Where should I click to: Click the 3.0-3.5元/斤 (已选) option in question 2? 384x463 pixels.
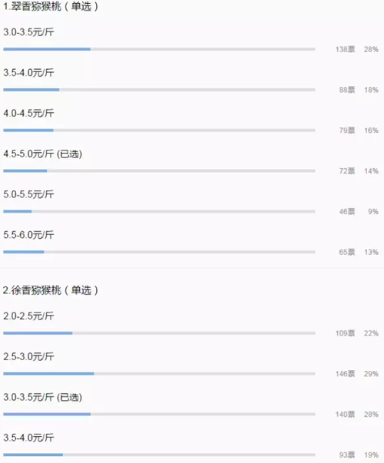pyautogui.click(x=42, y=398)
